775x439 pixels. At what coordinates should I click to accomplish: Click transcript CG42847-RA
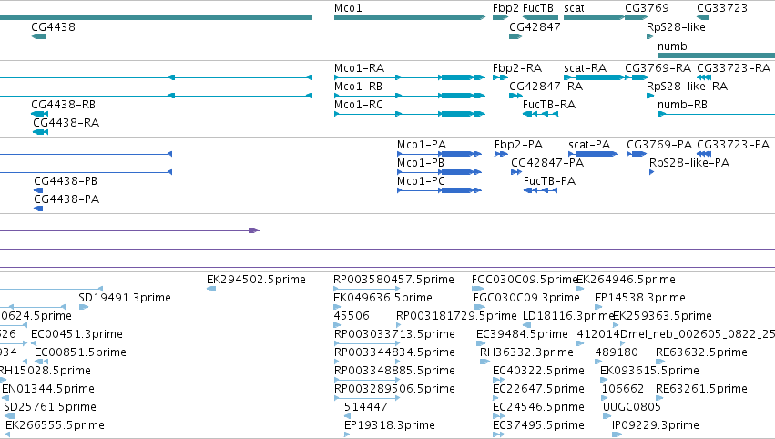tap(546, 87)
